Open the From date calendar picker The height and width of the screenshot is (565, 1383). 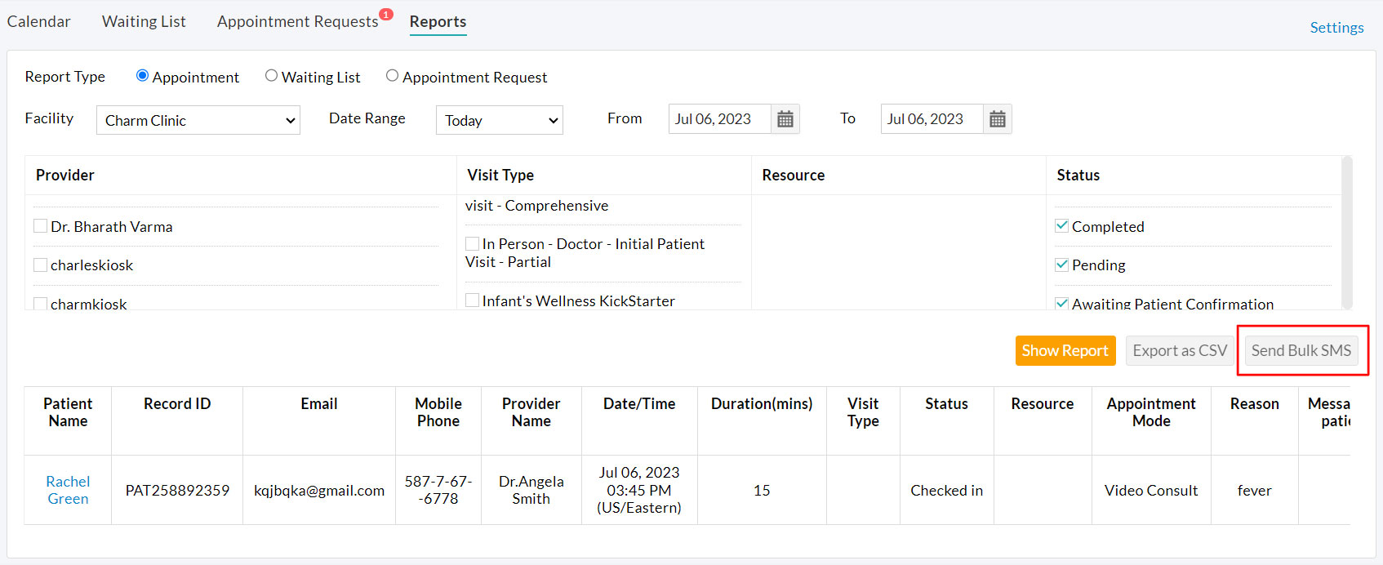785,119
